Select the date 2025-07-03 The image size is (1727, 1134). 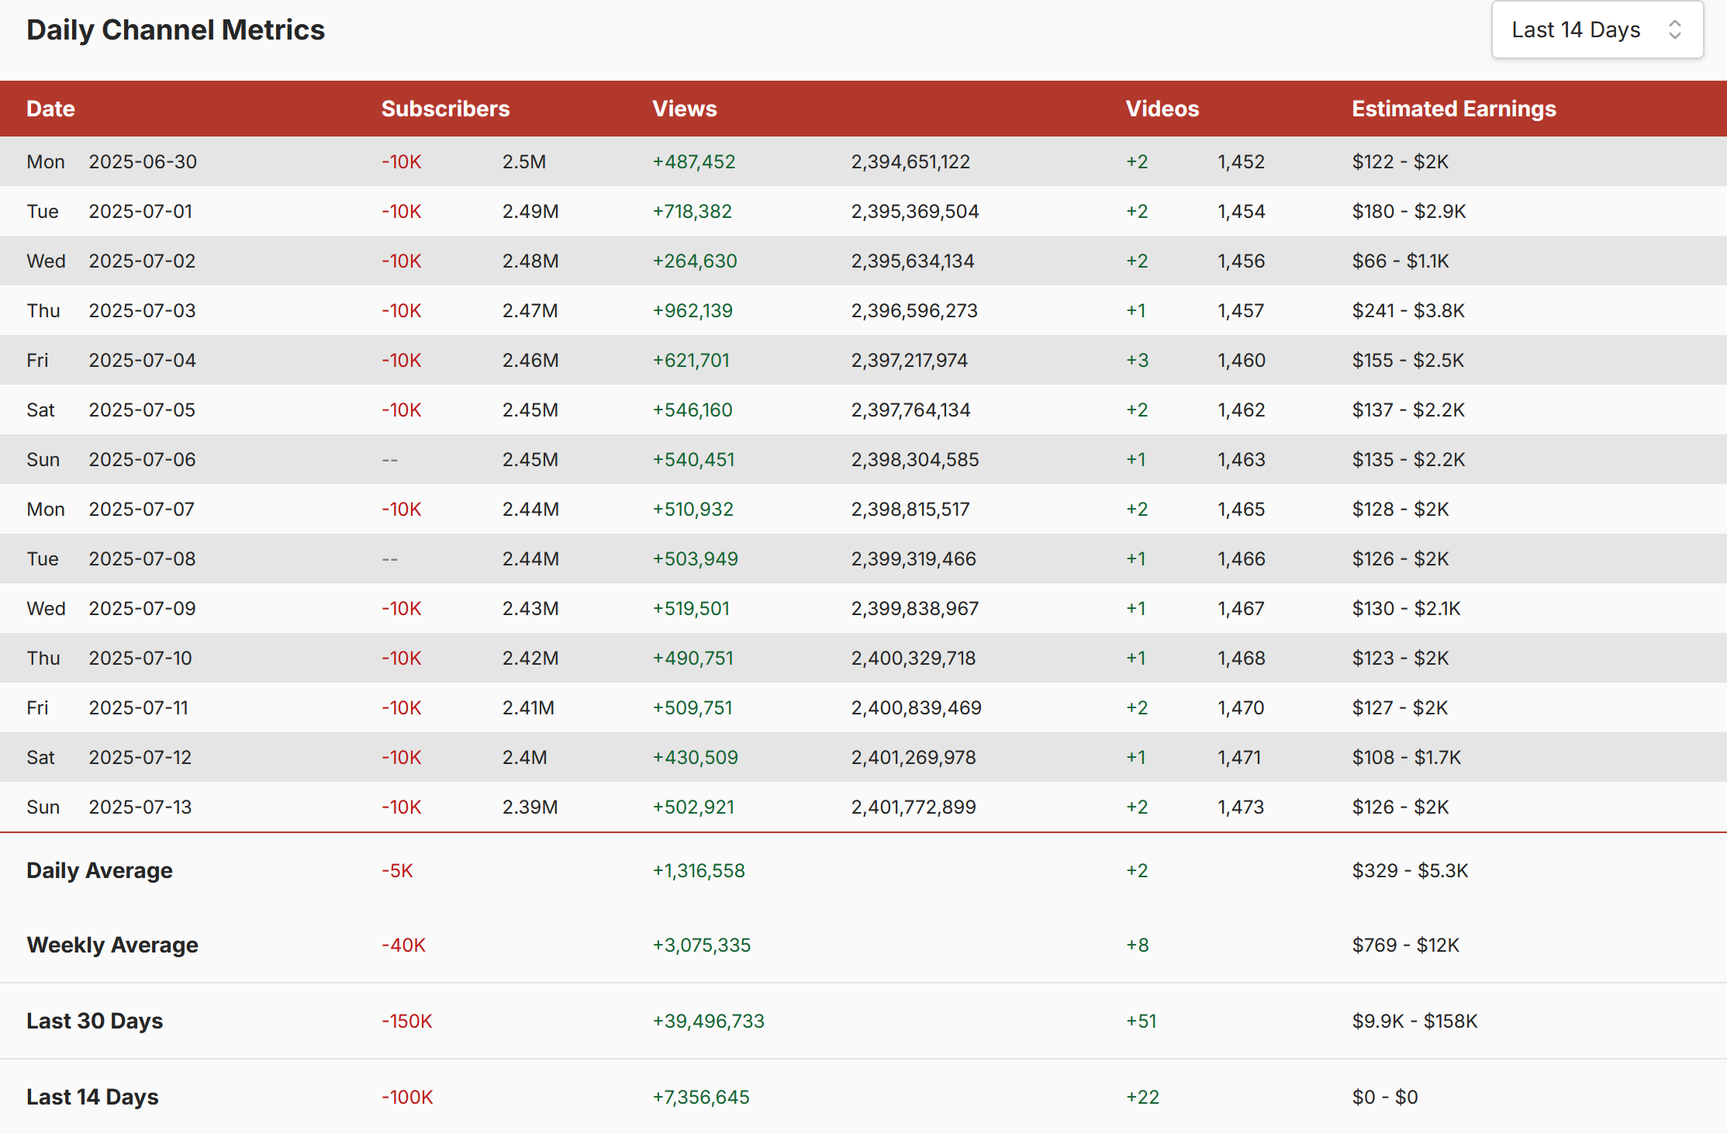click(x=142, y=310)
